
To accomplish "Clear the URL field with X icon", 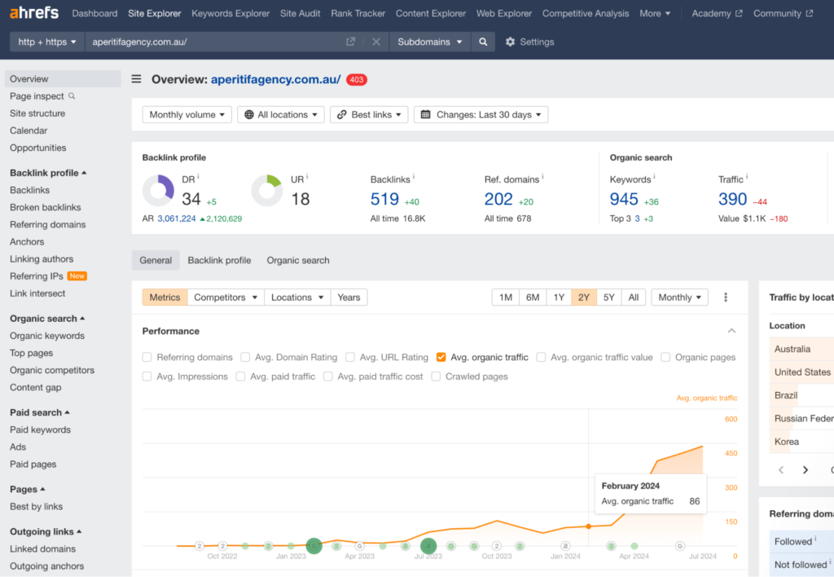I will [376, 42].
